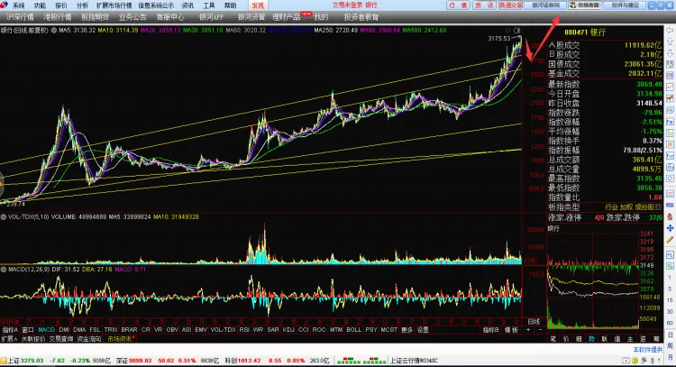Select the BOLL indicator tab
The height and width of the screenshot is (367, 676).
pyautogui.click(x=353, y=329)
